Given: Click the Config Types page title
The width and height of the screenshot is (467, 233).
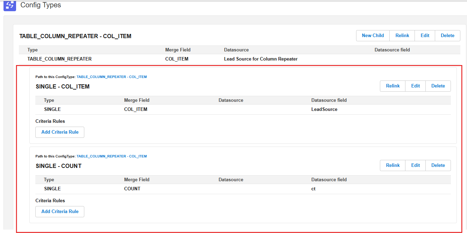Looking at the screenshot, I should pos(41,5).
